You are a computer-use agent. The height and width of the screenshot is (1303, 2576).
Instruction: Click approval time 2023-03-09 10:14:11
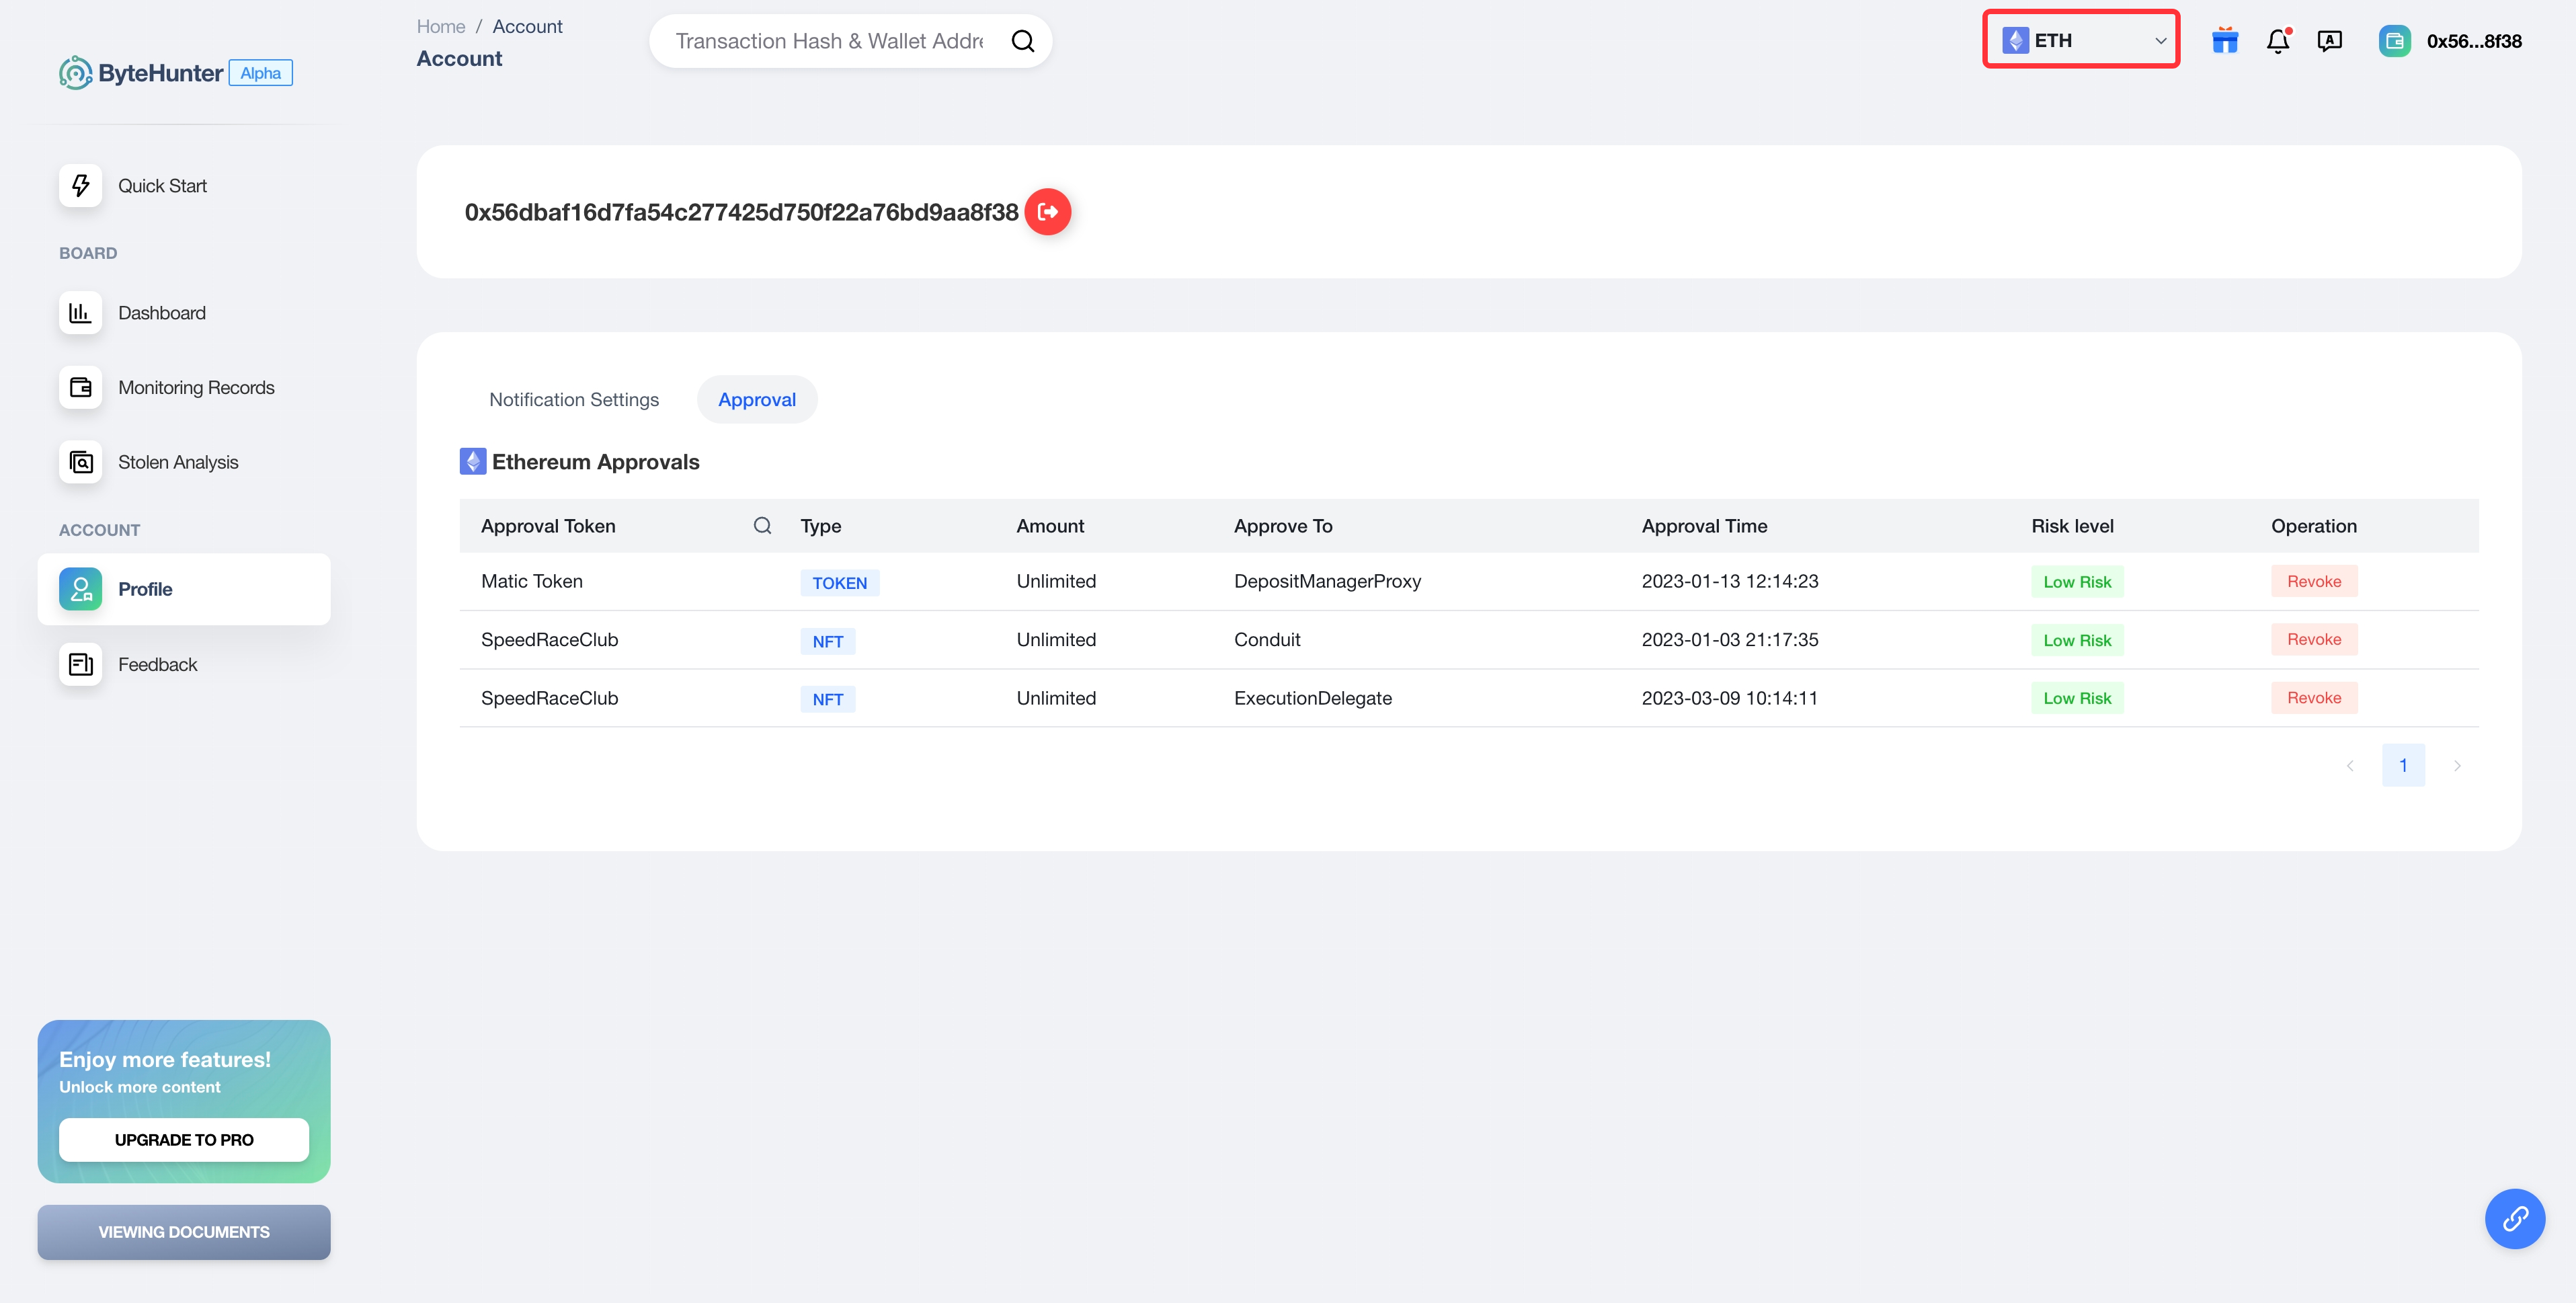pyautogui.click(x=1730, y=698)
